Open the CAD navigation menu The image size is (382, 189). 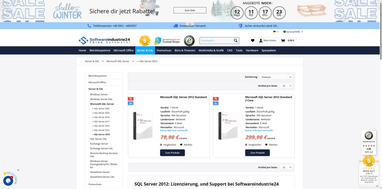[x=230, y=50]
